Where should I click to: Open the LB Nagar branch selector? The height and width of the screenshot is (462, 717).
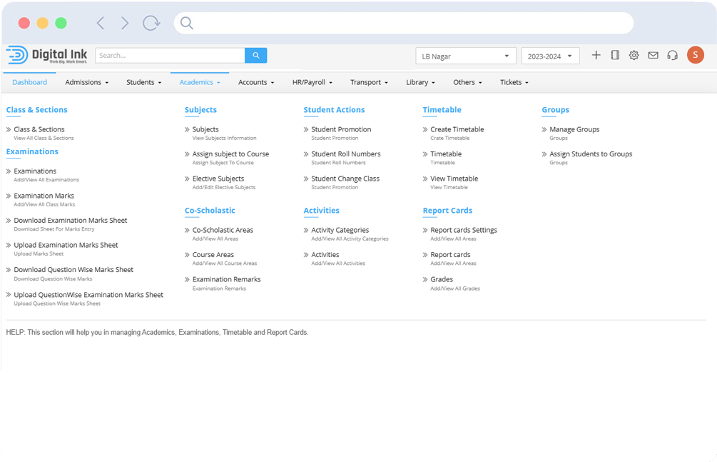pos(466,55)
